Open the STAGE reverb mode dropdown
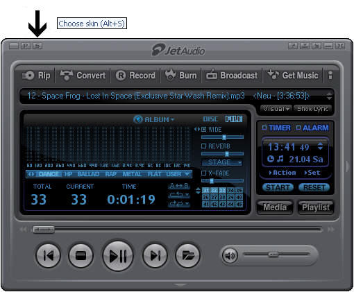 pyautogui.click(x=222, y=162)
